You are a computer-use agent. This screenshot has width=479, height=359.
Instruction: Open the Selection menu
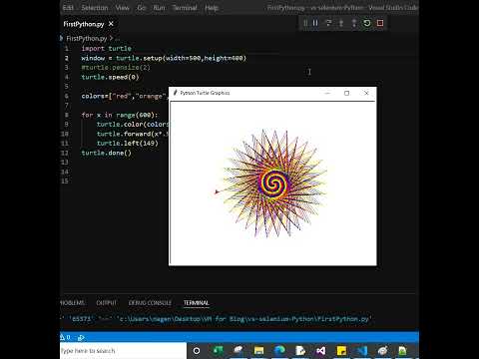pos(95,8)
